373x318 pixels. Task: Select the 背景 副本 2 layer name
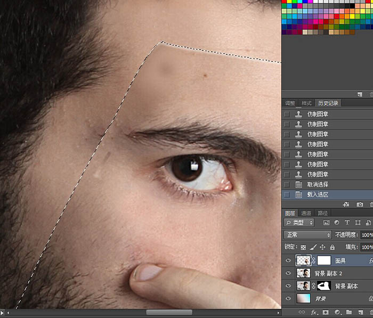[x=328, y=274]
